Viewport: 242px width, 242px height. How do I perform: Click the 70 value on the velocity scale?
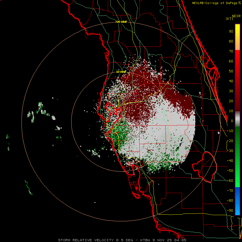(231, 51)
